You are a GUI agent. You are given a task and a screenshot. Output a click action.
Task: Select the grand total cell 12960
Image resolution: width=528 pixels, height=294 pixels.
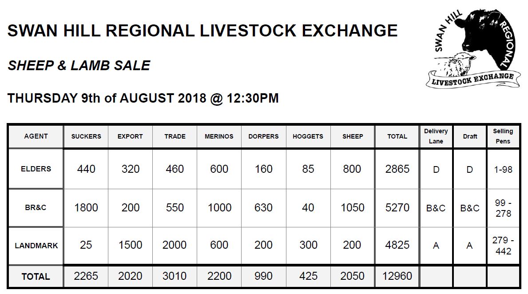pyautogui.click(x=397, y=276)
